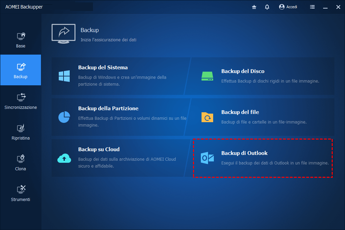Click 'Backup dei dati sulla archiviazione' description
This screenshot has width=345, height=230.
pyautogui.click(x=127, y=162)
